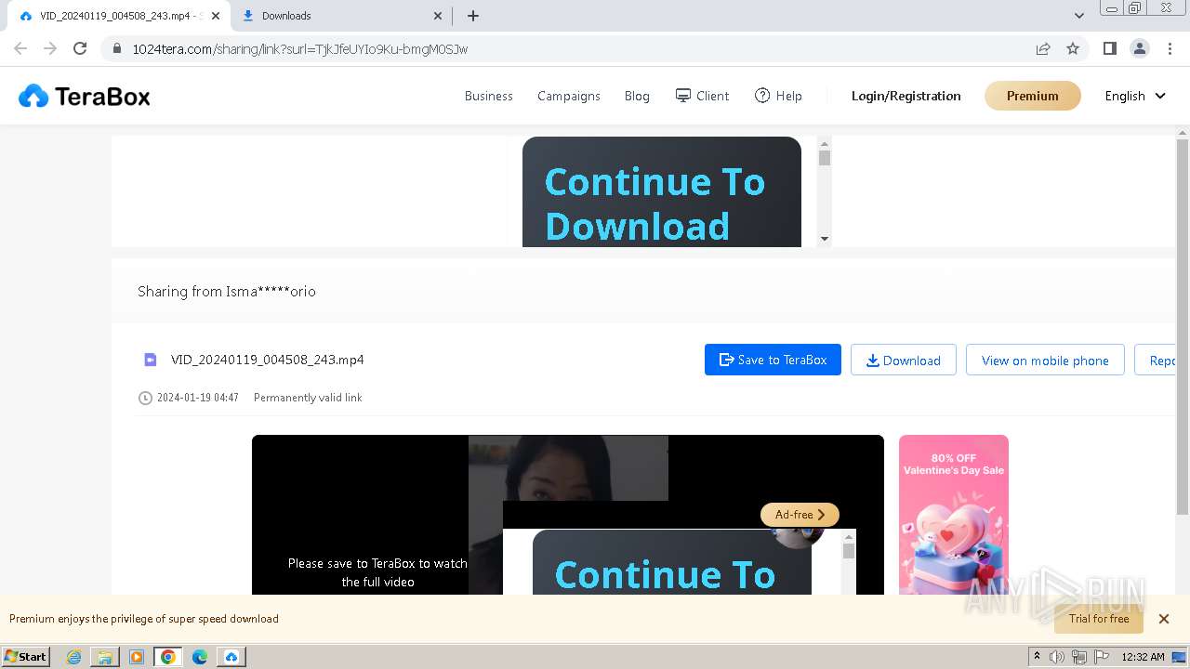Go forward with browser forward arrow
Screen dimensions: 1190x669
(50, 48)
